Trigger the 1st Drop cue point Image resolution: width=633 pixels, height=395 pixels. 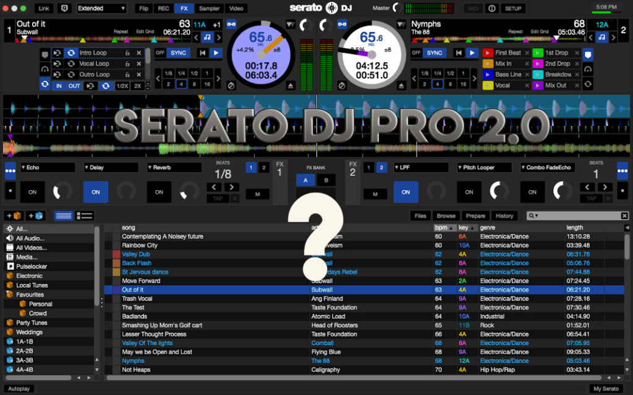(x=538, y=53)
